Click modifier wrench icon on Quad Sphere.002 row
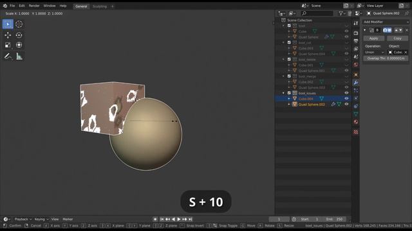This screenshot has height=231, width=412. pyautogui.click(x=333, y=104)
